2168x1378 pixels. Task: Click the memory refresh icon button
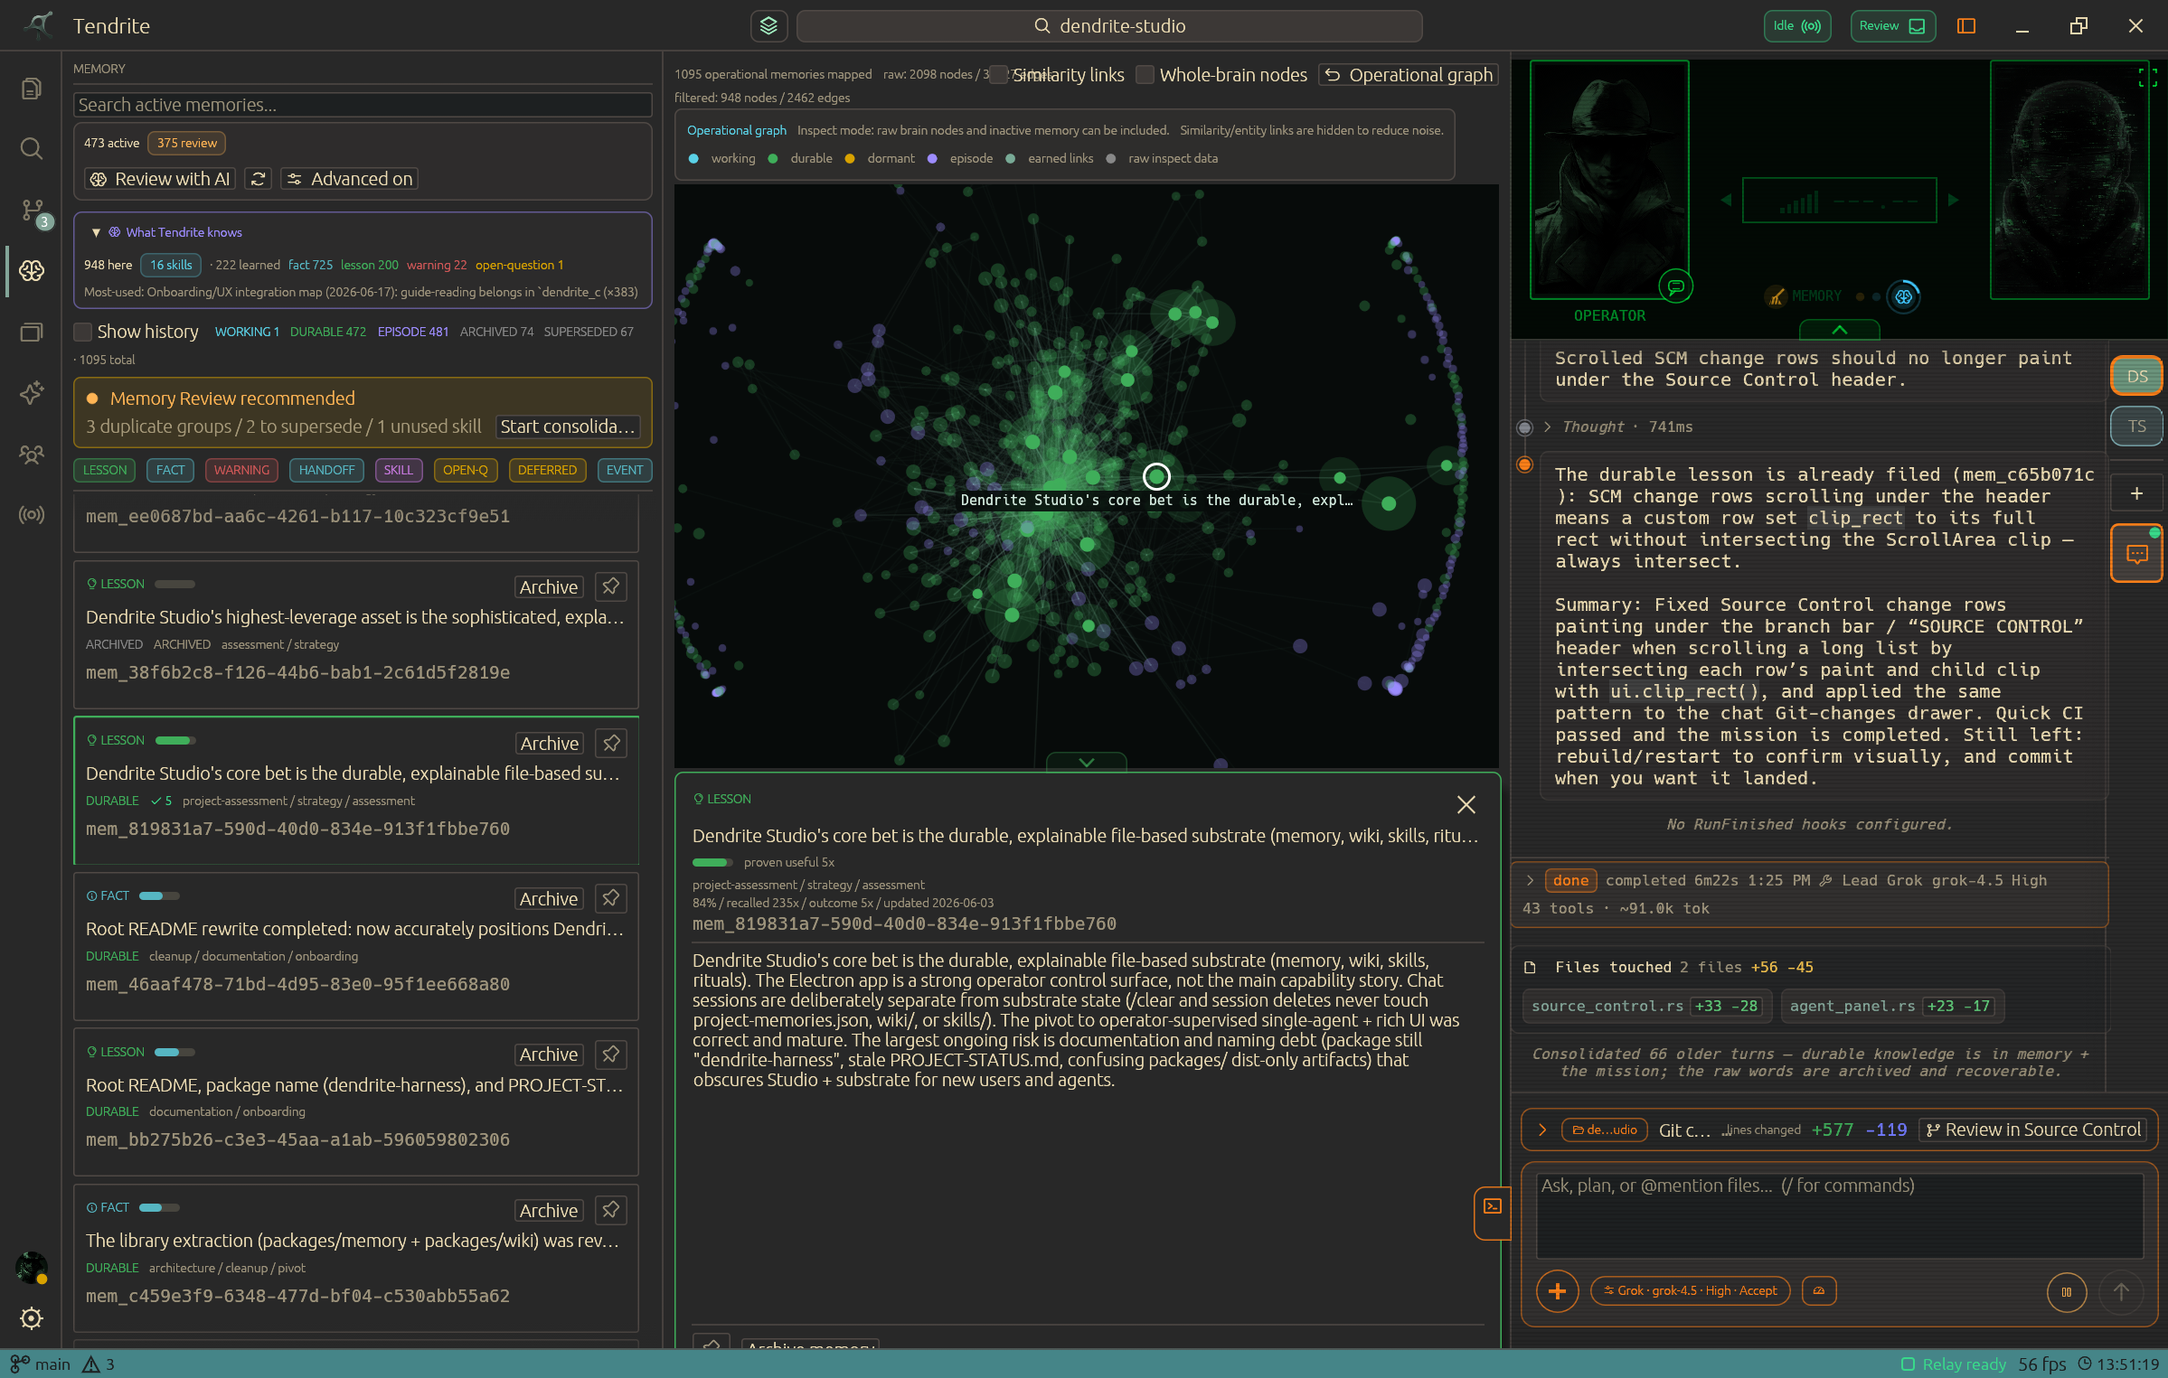tap(259, 179)
